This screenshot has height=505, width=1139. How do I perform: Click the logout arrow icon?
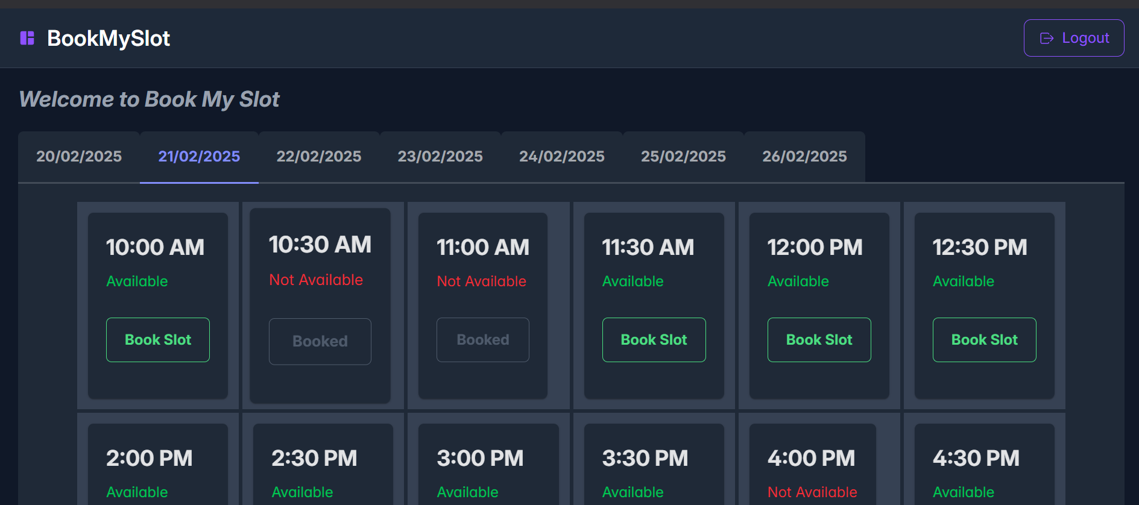[x=1047, y=38]
